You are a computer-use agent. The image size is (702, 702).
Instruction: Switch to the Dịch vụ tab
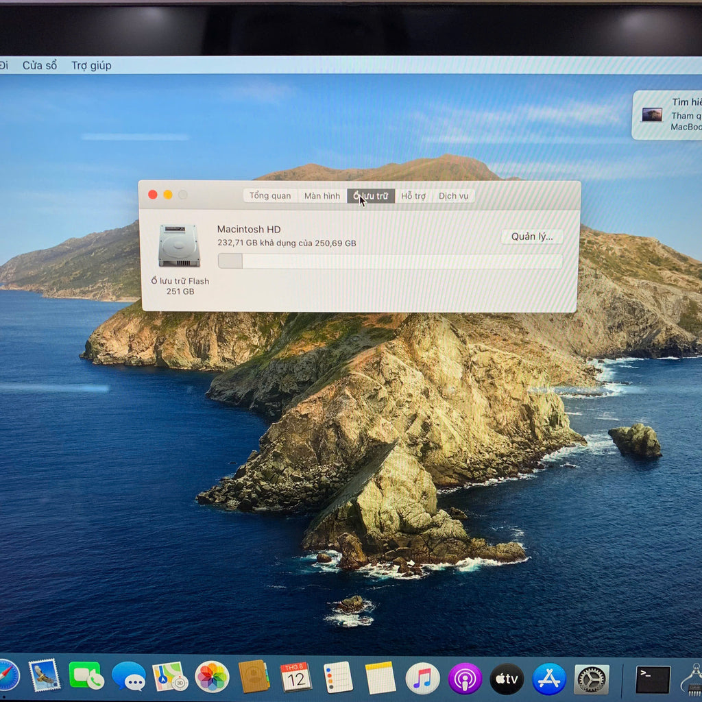click(x=454, y=195)
